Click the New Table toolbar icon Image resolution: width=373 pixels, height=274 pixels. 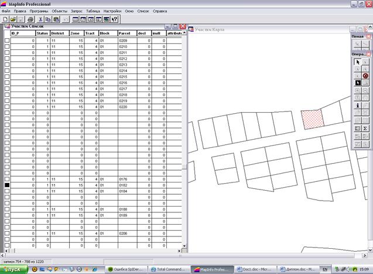5,19
